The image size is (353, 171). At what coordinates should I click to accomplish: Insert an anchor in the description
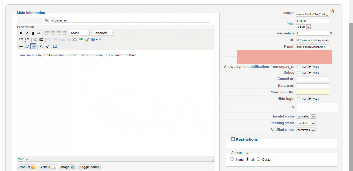(75, 40)
